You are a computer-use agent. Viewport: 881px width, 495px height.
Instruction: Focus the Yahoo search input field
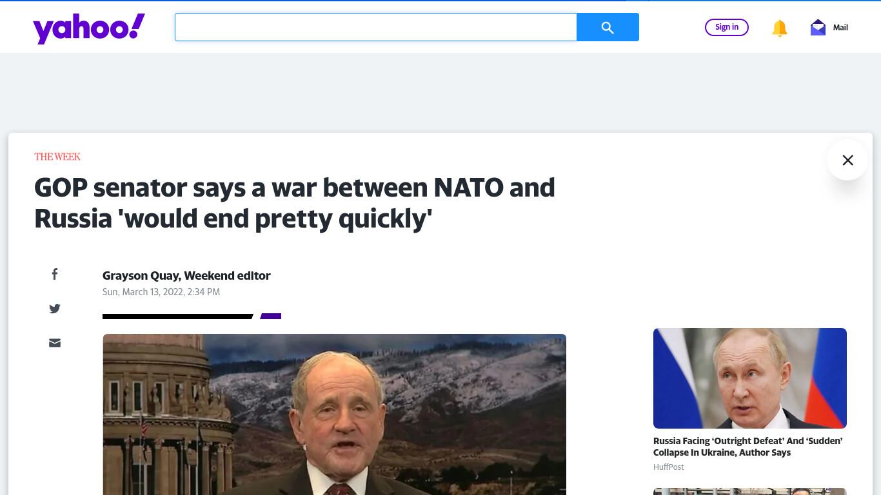(376, 27)
